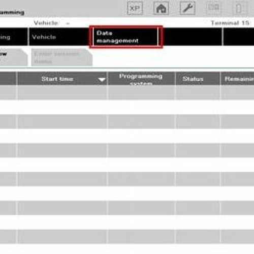Click the empty black tab after Data management
This screenshot has height=254, width=254.
click(x=192, y=37)
